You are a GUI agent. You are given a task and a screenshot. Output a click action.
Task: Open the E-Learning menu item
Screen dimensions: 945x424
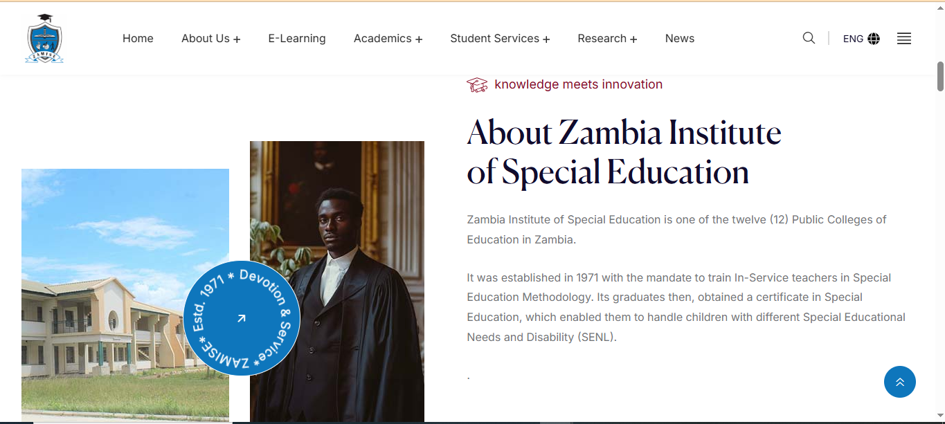[x=297, y=39]
